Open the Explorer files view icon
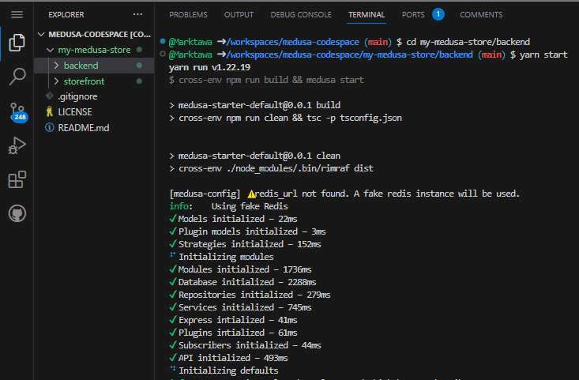Viewport: 579px width, 380px height. pos(17,43)
